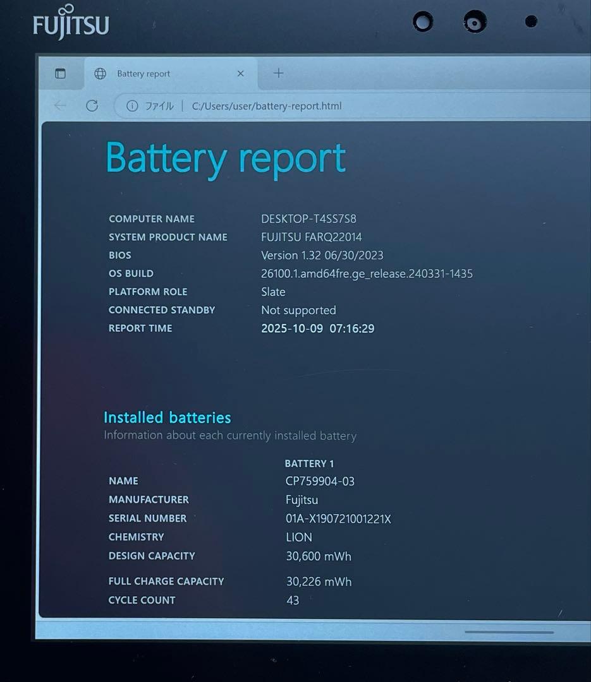Image resolution: width=591 pixels, height=682 pixels.
Task: Go back using the back arrow
Action: [x=60, y=105]
